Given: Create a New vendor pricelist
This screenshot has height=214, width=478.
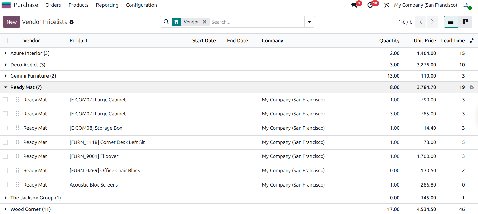Looking at the screenshot, I should (11, 22).
